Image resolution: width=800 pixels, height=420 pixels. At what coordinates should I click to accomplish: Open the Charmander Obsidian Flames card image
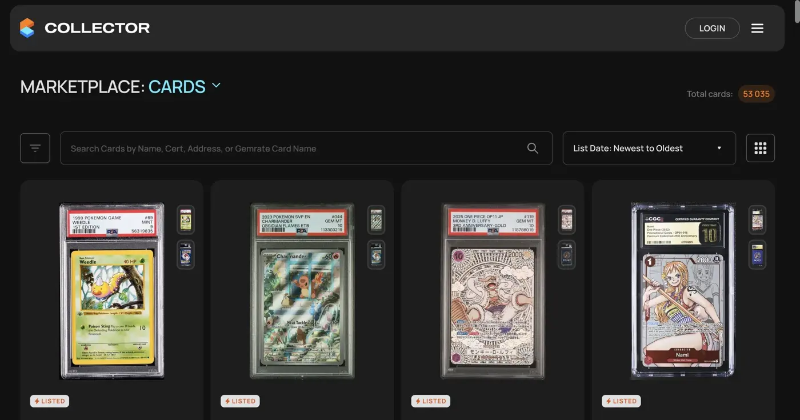point(302,291)
